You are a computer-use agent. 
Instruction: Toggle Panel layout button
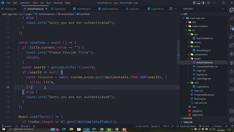199,3
